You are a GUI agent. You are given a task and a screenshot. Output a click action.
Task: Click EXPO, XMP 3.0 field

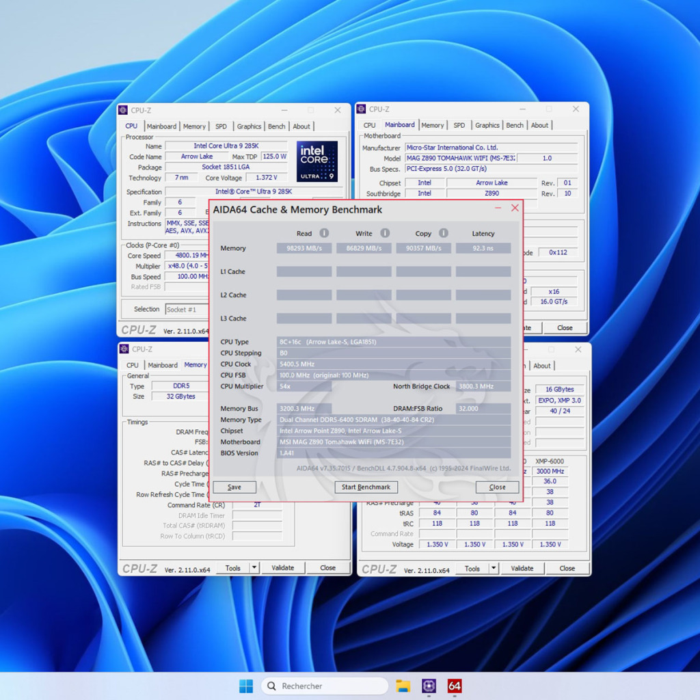(559, 401)
